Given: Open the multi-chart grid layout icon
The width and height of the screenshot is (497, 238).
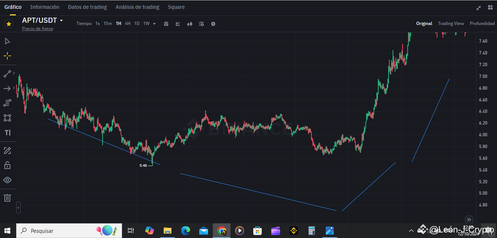Looking at the screenshot, I should (x=490, y=7).
